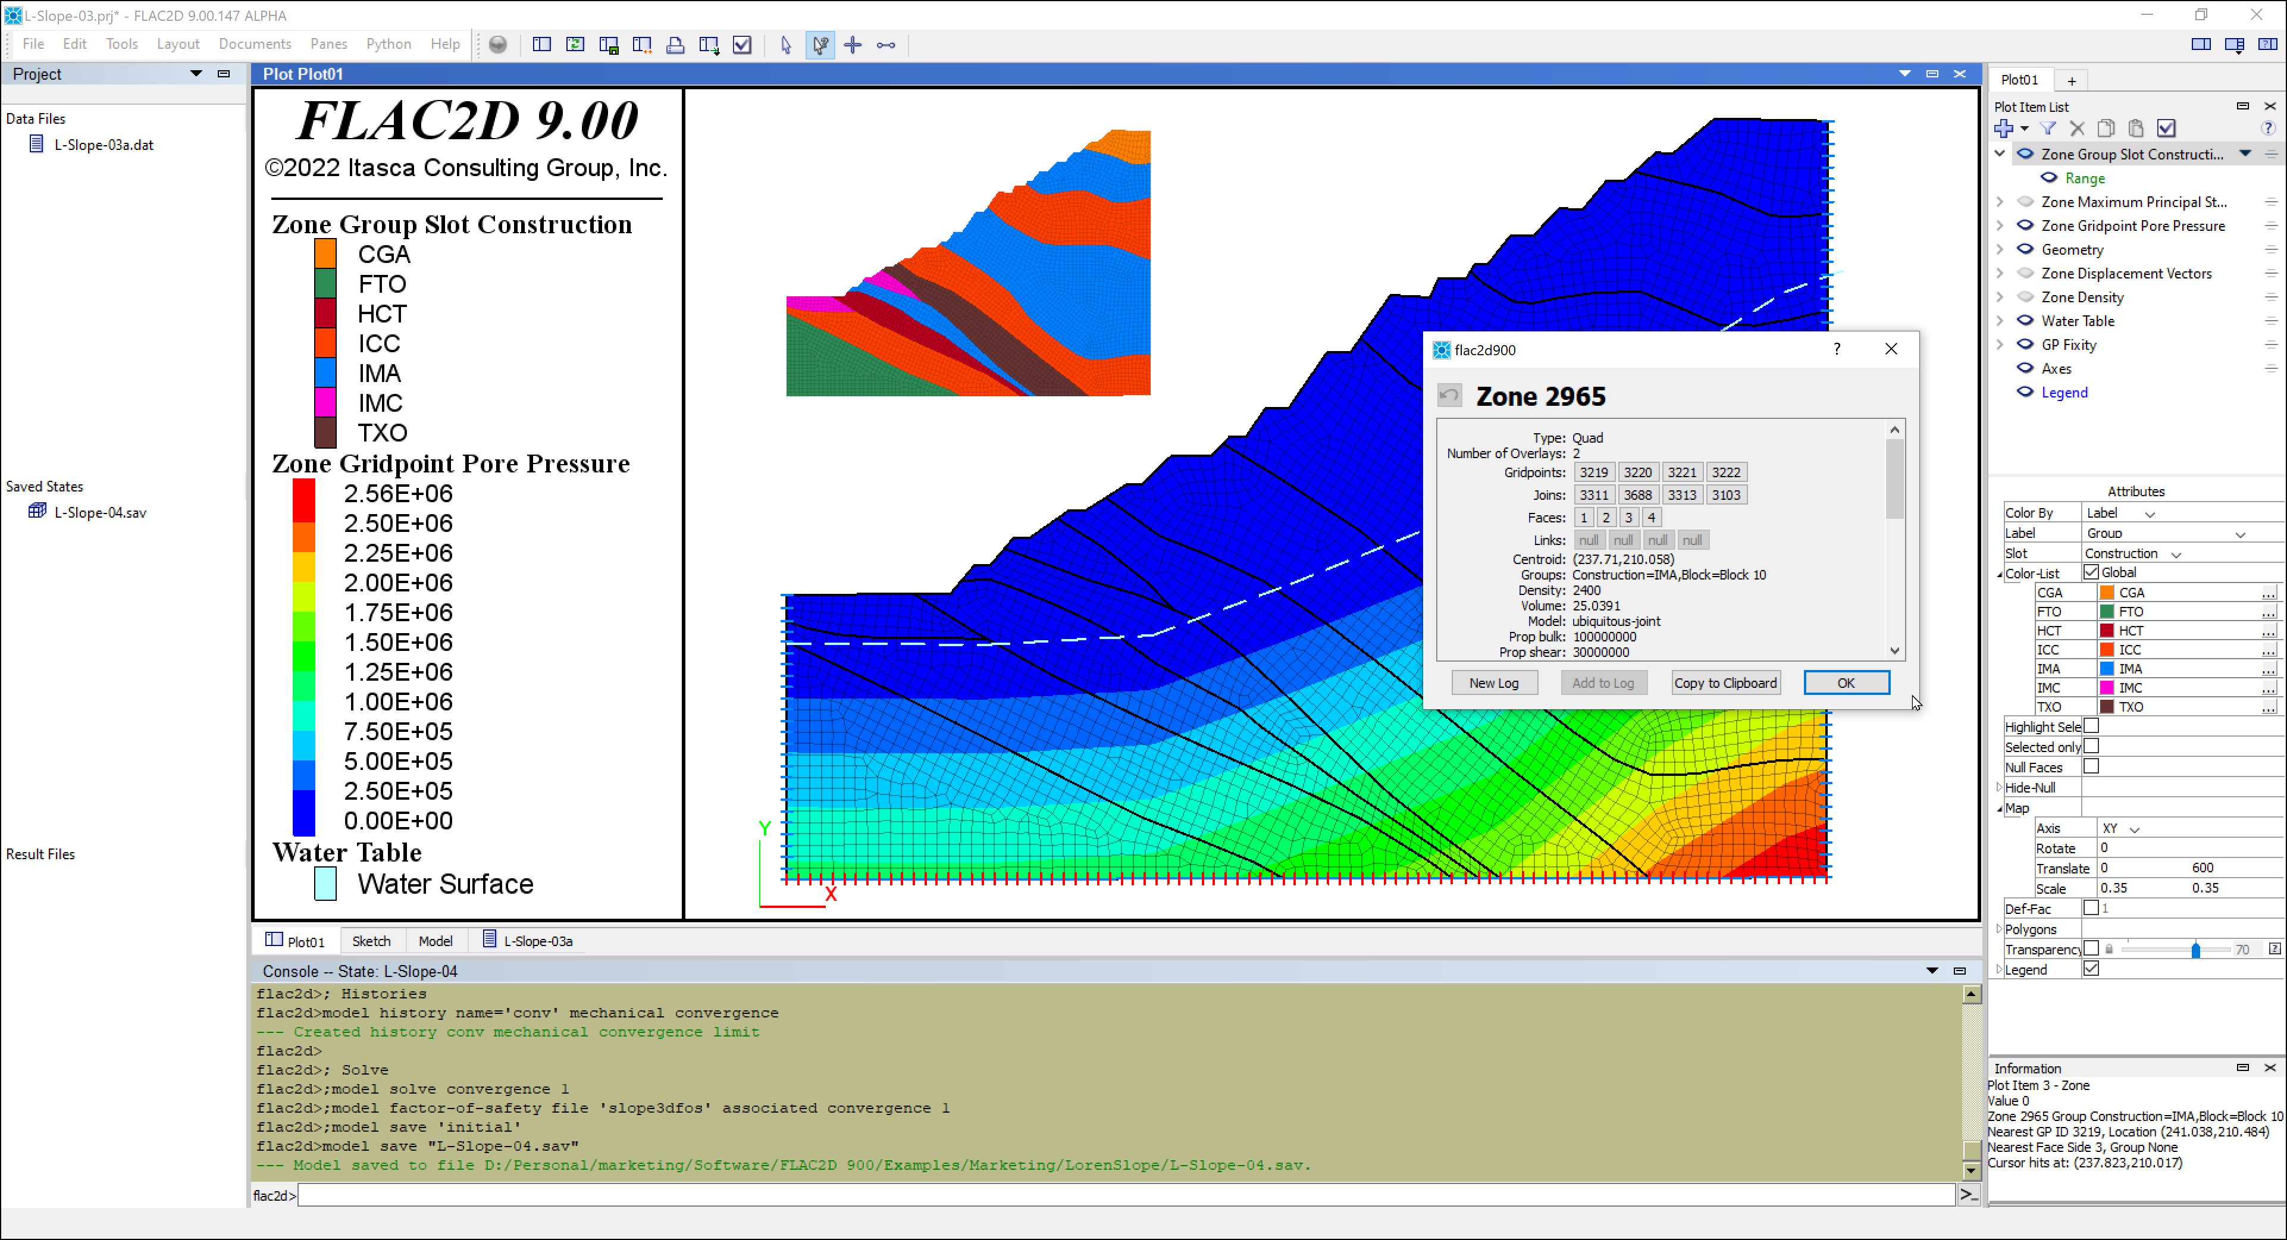Open the L-Slope-03a document tab
This screenshot has width=2287, height=1240.
527,941
